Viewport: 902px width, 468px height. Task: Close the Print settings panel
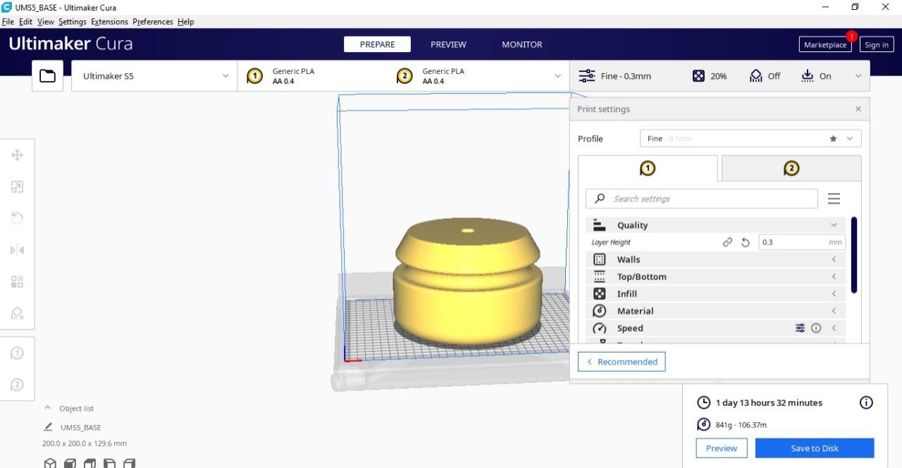(x=858, y=109)
